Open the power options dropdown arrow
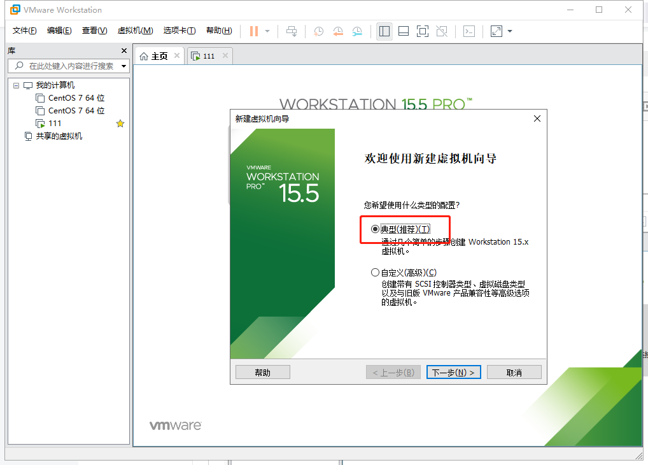This screenshot has height=465, width=648. 267,31
